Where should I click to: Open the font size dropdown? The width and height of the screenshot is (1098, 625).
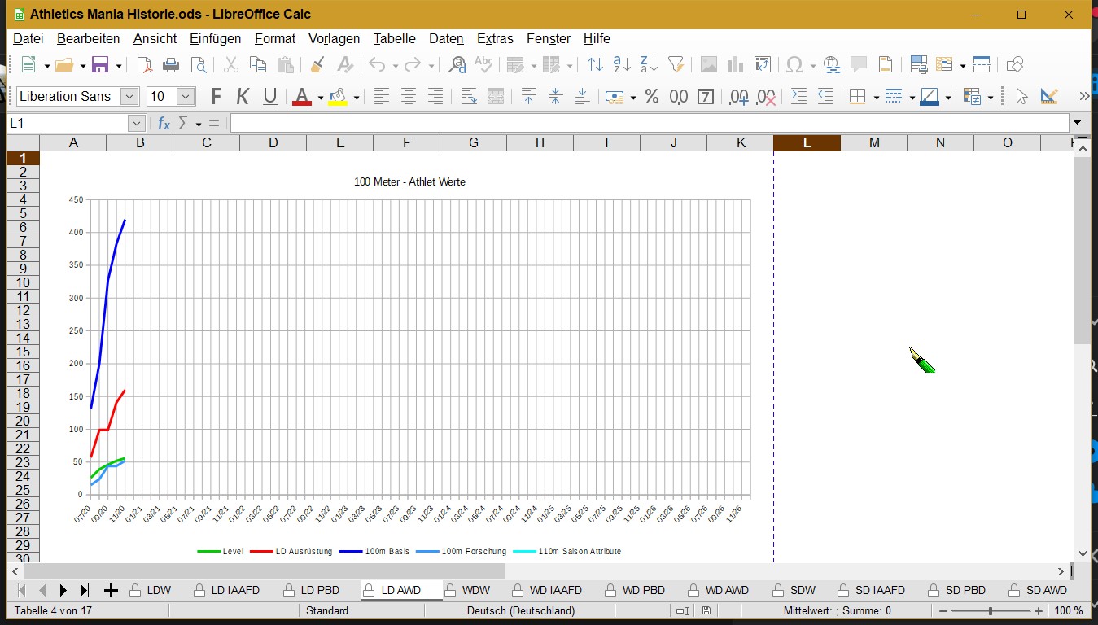tap(186, 97)
